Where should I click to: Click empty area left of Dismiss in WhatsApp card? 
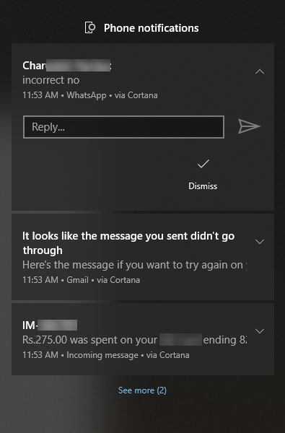(x=100, y=174)
